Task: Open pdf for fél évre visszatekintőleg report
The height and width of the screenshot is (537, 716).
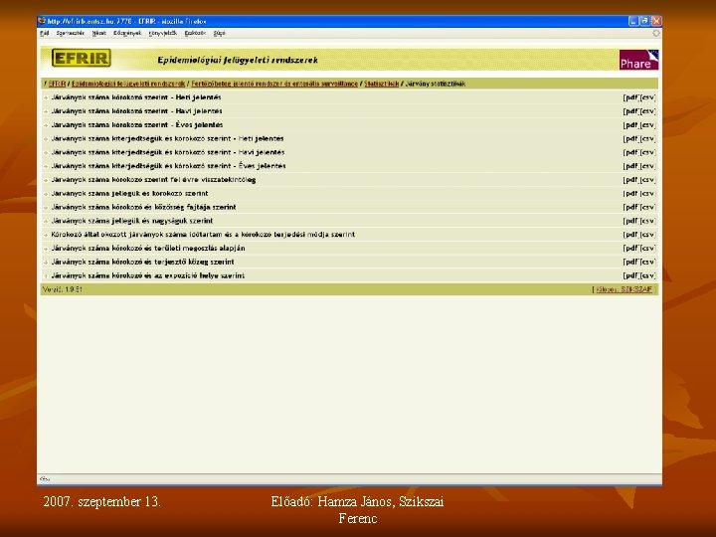Action: pyautogui.click(x=630, y=179)
